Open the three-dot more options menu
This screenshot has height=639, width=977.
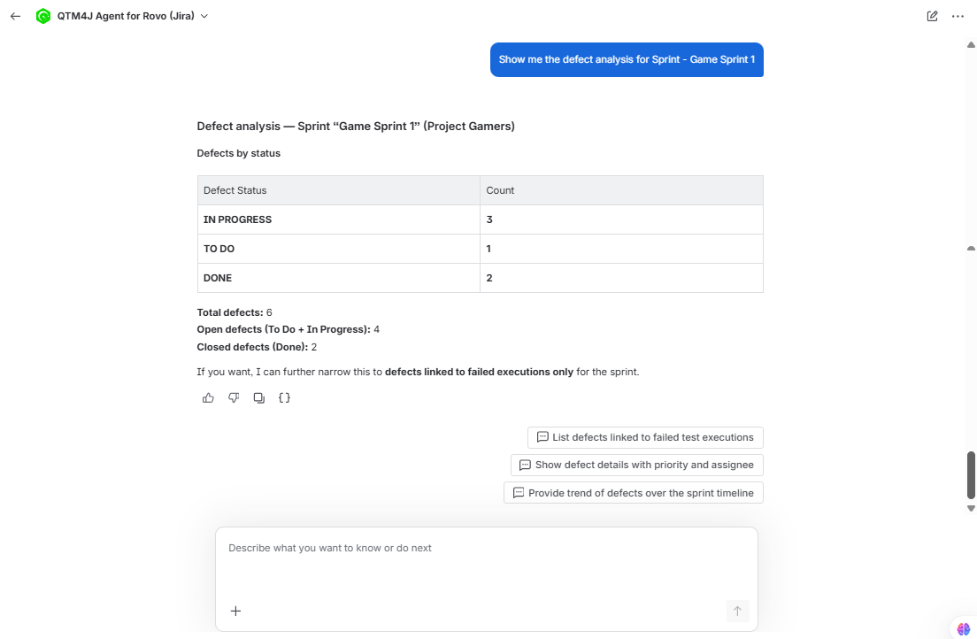pyautogui.click(x=958, y=16)
